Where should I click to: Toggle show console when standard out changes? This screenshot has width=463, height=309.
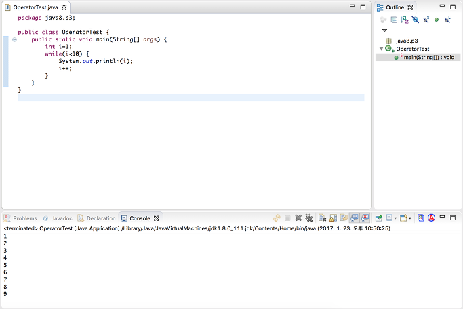(x=355, y=218)
